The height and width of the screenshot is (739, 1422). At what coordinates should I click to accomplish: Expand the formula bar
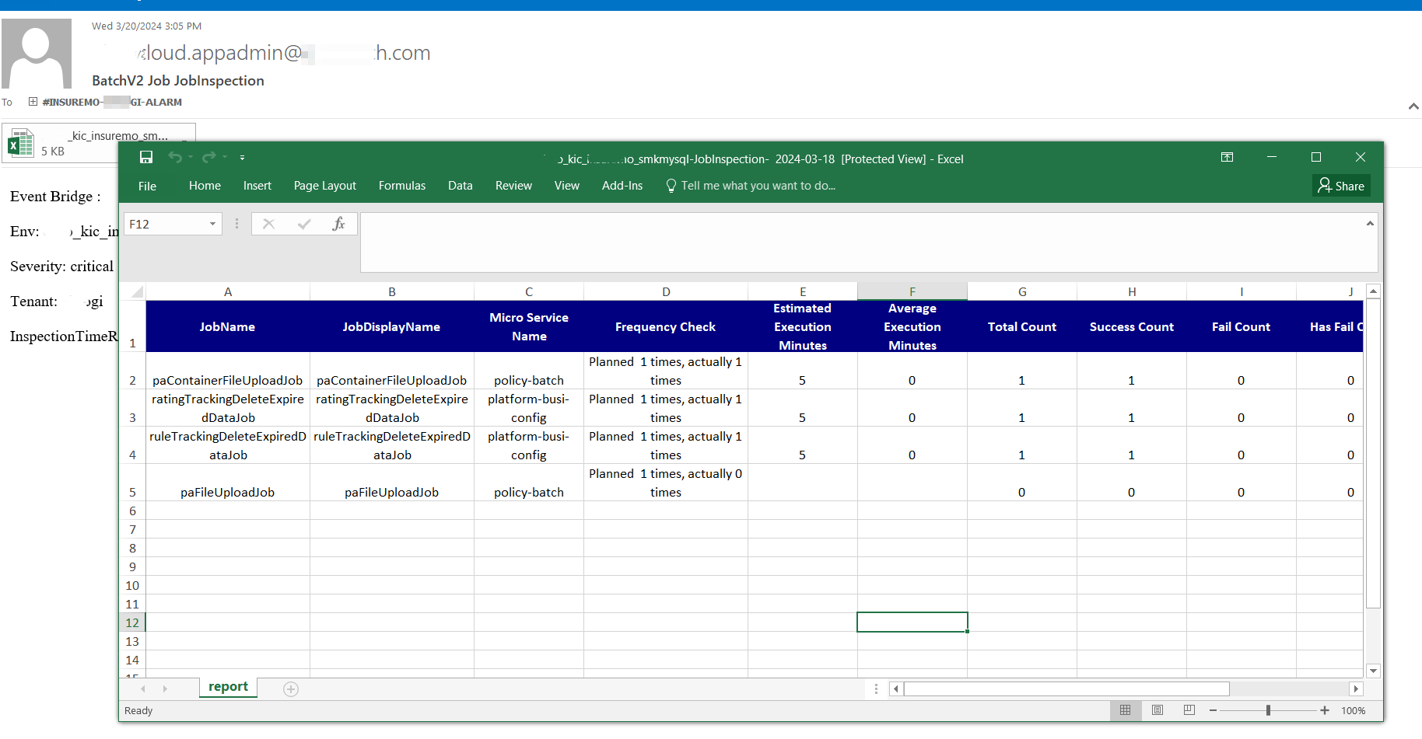coord(1370,224)
